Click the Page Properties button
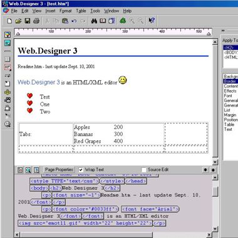 59,170
